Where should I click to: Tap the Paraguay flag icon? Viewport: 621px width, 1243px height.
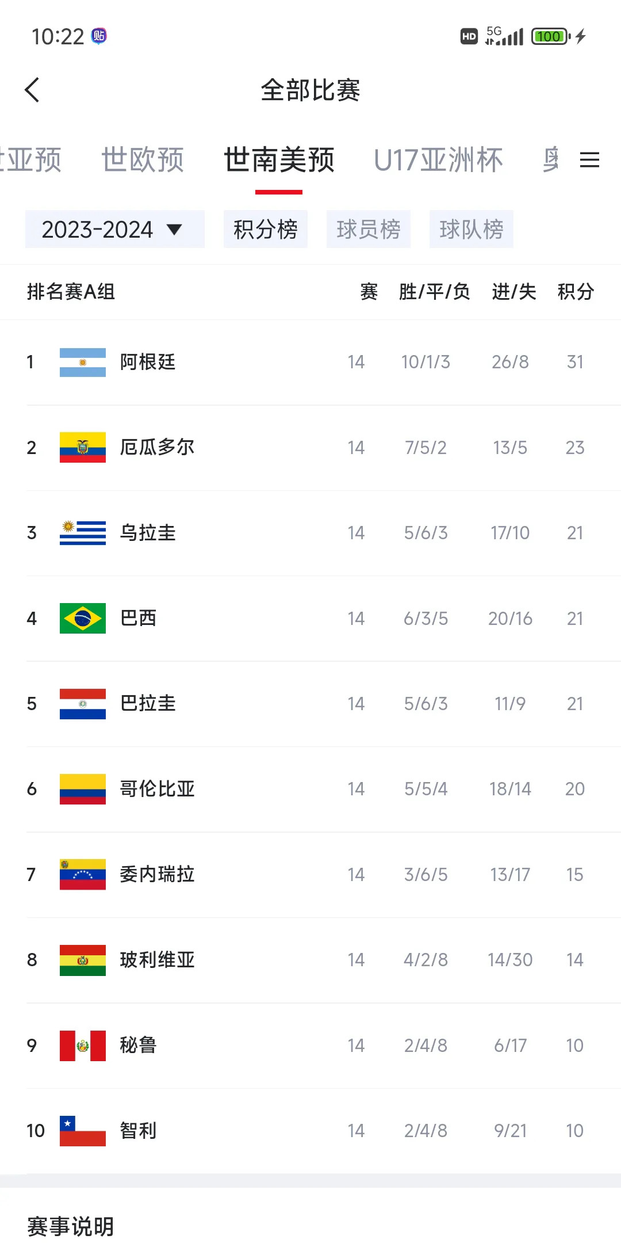click(83, 703)
